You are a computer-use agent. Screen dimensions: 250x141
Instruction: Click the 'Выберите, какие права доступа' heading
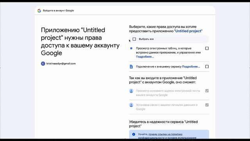[x=166, y=29]
